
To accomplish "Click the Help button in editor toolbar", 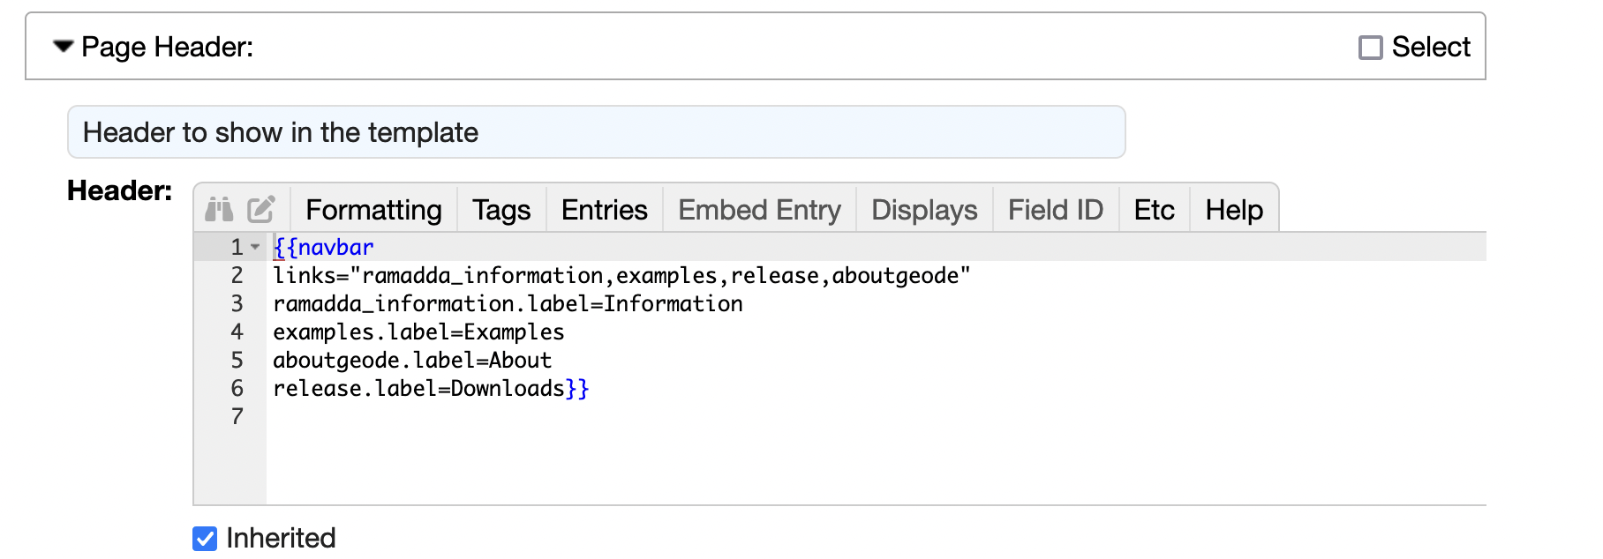I will click(1234, 210).
